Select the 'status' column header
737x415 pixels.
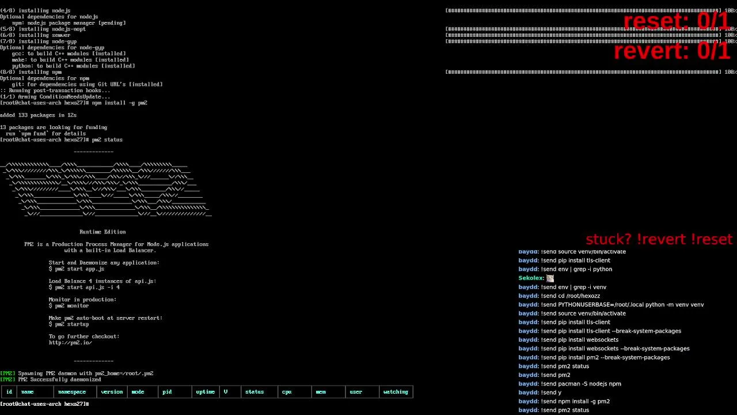(x=254, y=392)
